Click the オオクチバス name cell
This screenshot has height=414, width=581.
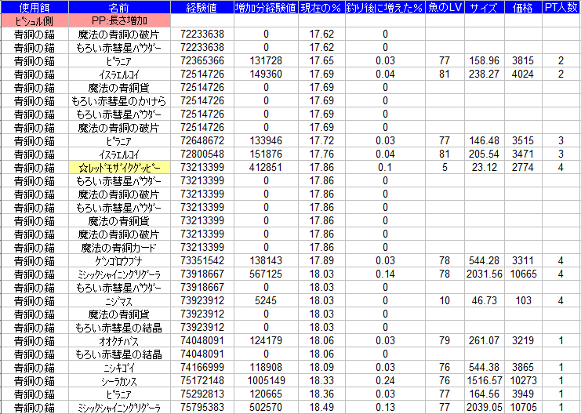(x=119, y=341)
